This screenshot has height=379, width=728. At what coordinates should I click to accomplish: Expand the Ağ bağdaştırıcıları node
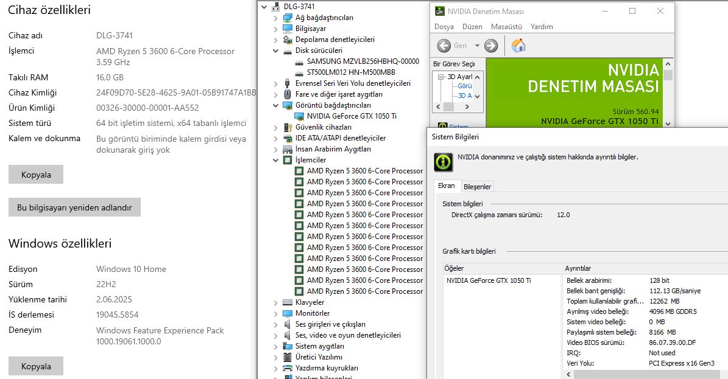pyautogui.click(x=276, y=18)
